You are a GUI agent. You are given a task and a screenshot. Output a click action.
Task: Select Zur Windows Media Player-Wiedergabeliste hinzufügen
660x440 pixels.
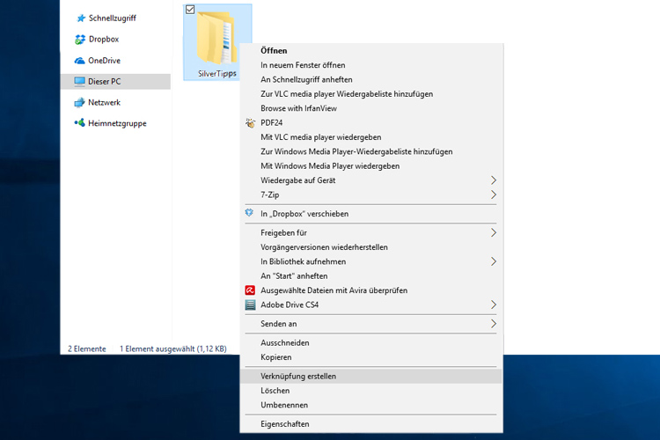click(371, 151)
